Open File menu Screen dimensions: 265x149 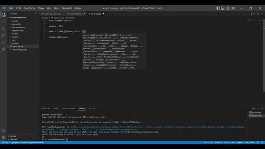[x=11, y=8]
